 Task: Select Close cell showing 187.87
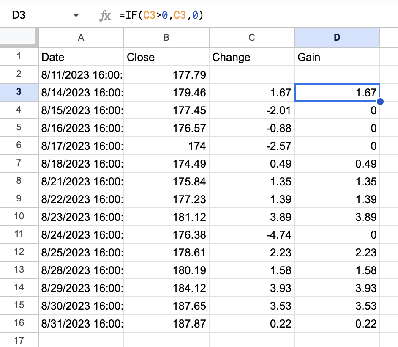tap(166, 323)
